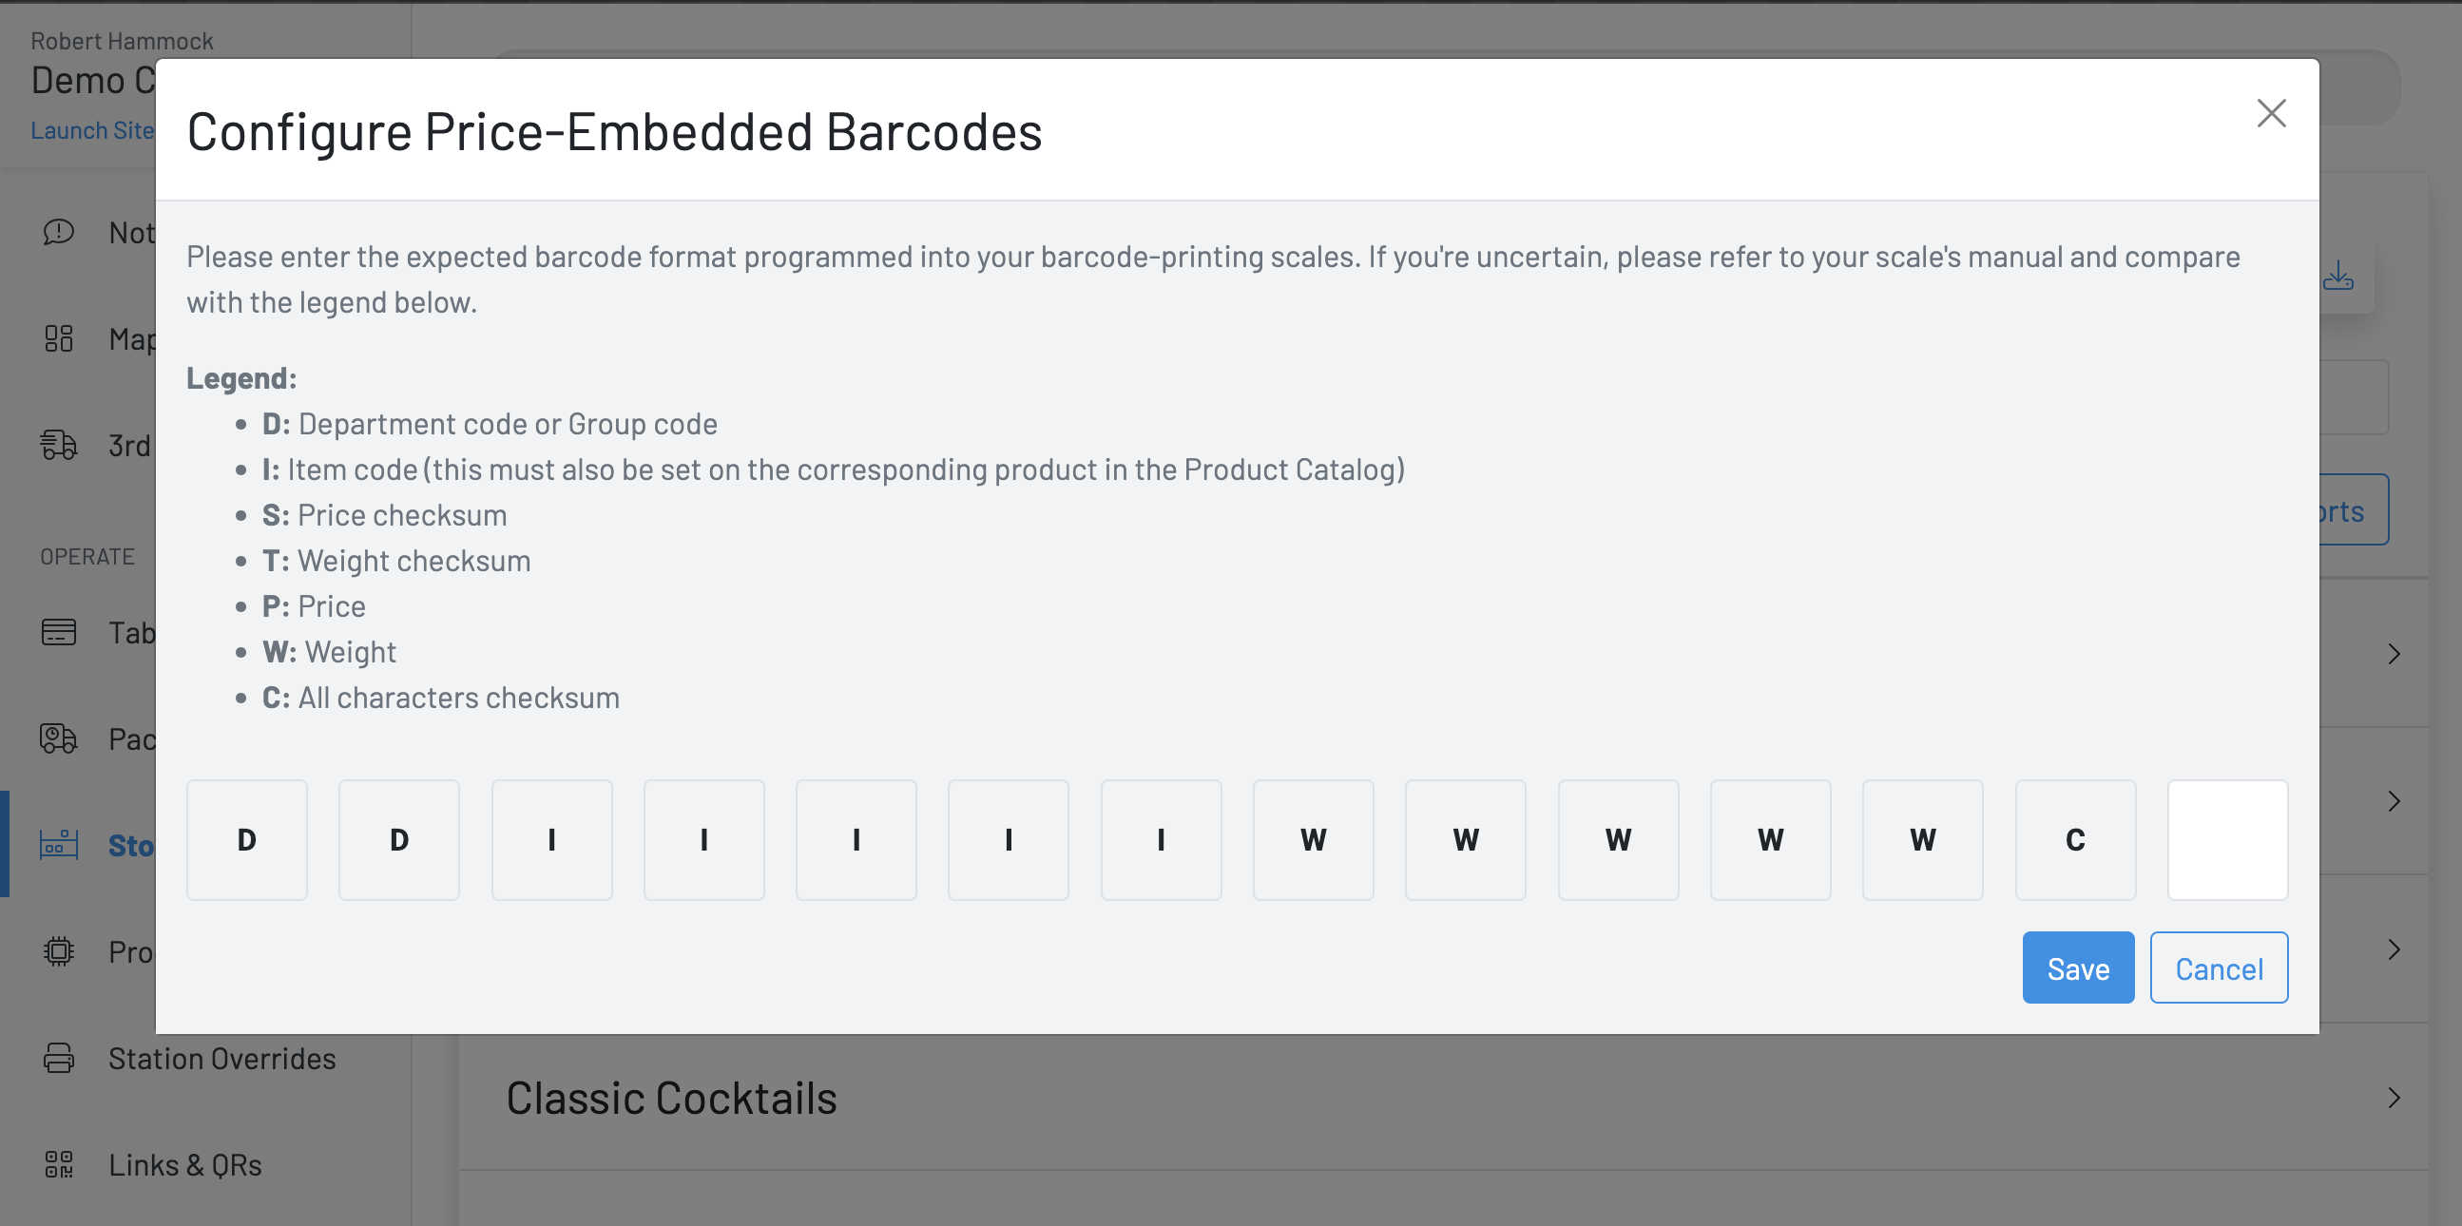
Task: Close the Configure Price-Embedded Barcodes dialog
Action: click(2271, 114)
